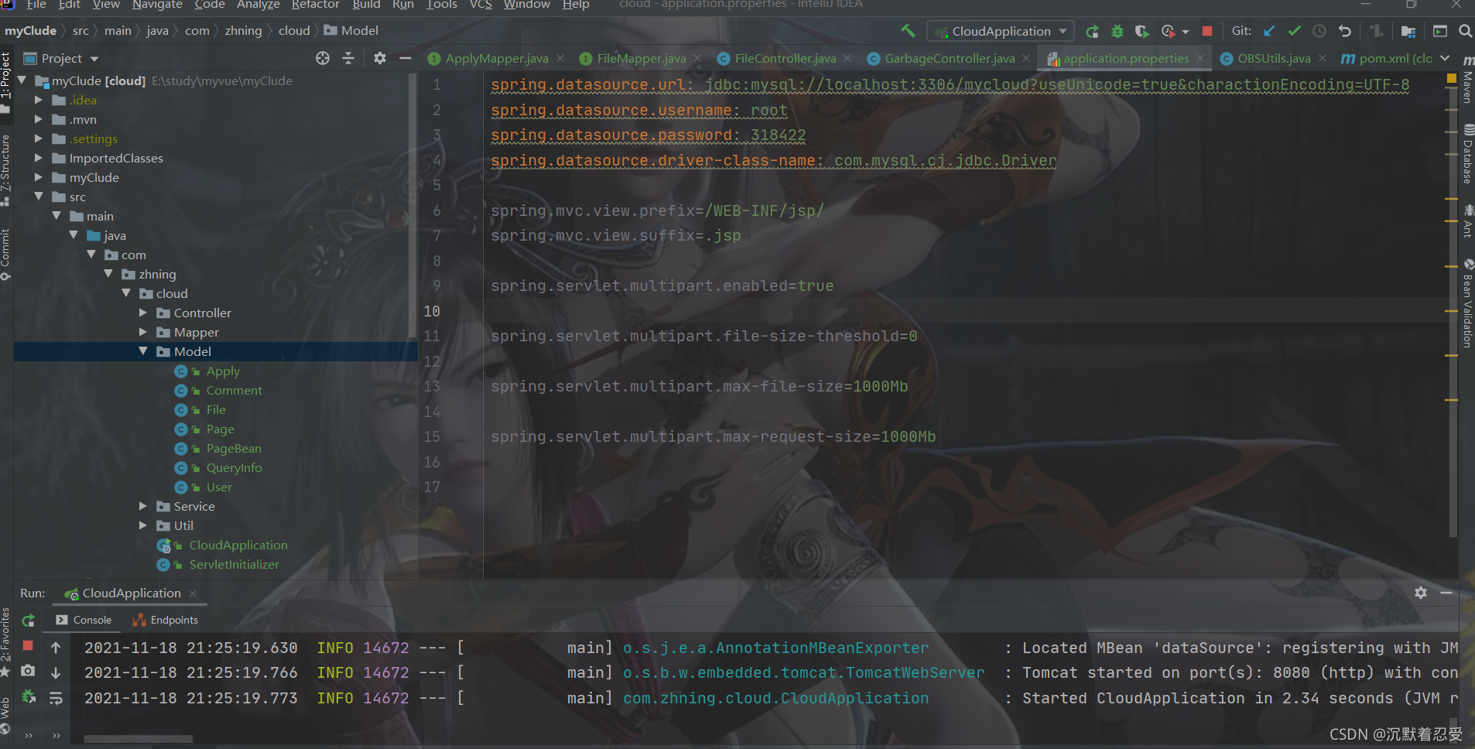This screenshot has height=749, width=1475.
Task: Toggle soft-wrap in the console output
Action: (x=56, y=697)
